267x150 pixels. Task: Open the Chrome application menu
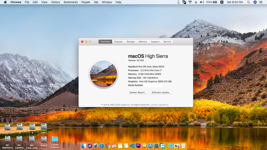point(16,2)
